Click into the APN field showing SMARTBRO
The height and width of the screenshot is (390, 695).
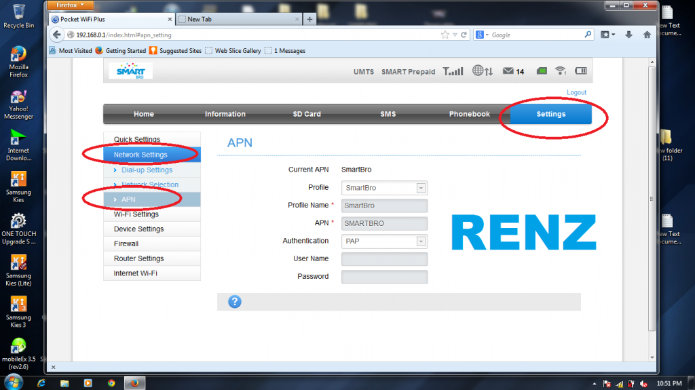pos(384,223)
